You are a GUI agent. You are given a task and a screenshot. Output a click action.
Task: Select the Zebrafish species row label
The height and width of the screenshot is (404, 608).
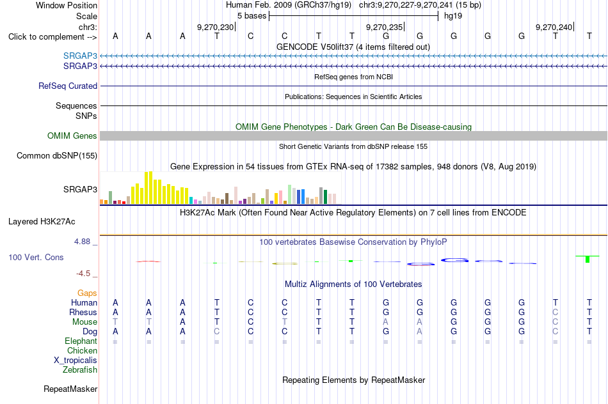tap(80, 370)
